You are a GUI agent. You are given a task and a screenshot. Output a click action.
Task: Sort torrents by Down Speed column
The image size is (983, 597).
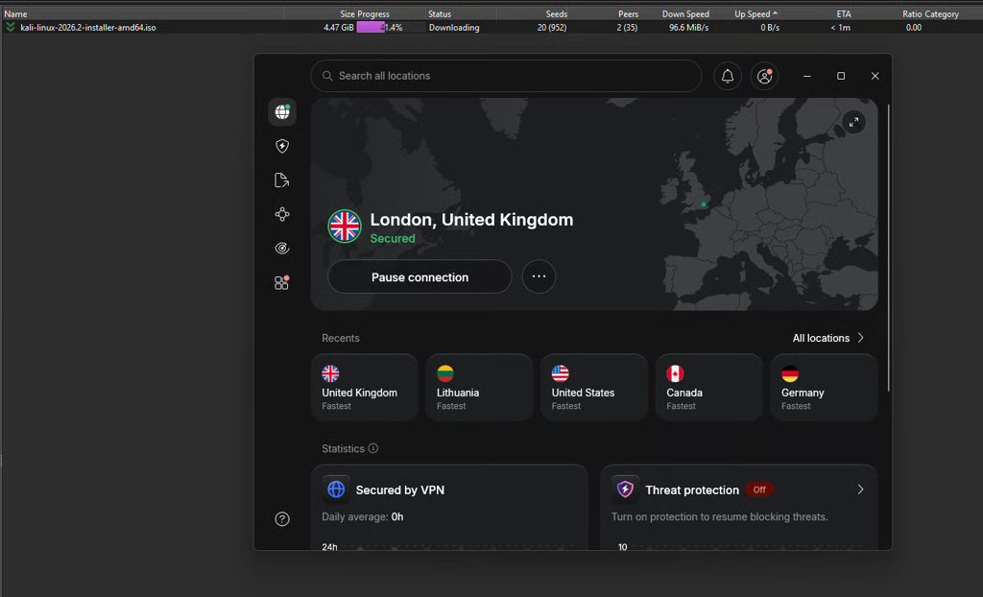tap(685, 13)
